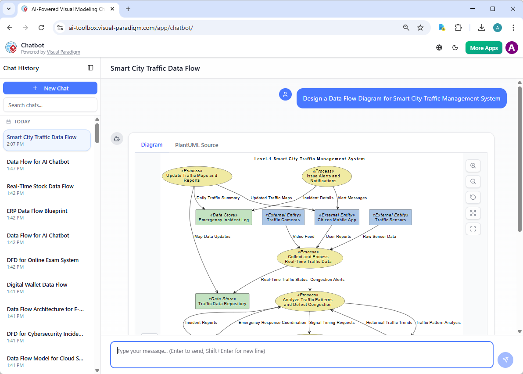Fit the diagram to the frame
This screenshot has height=374, width=523.
tap(473, 229)
